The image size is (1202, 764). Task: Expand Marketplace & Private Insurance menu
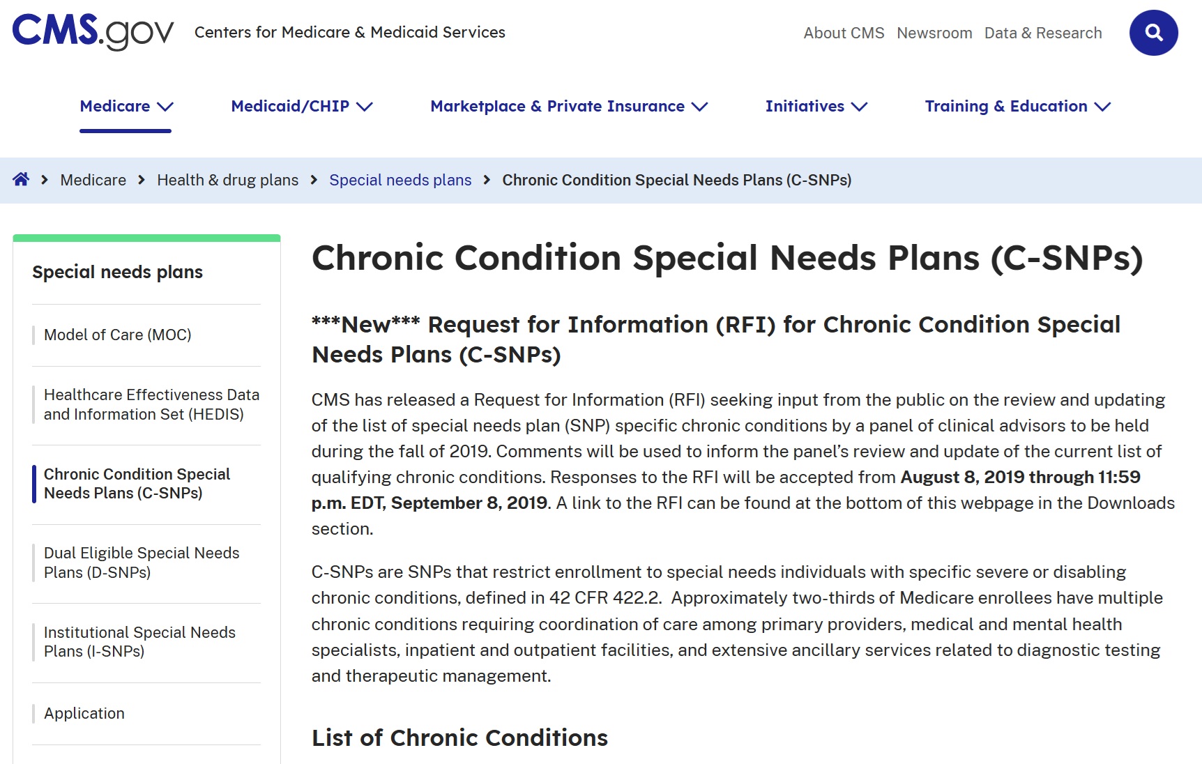569,107
